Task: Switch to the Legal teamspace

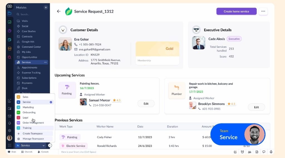Action: click(35, 118)
